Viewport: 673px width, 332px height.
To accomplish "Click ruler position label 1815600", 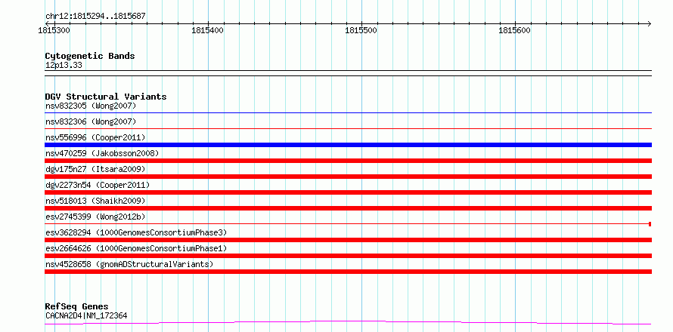I will click(x=515, y=30).
